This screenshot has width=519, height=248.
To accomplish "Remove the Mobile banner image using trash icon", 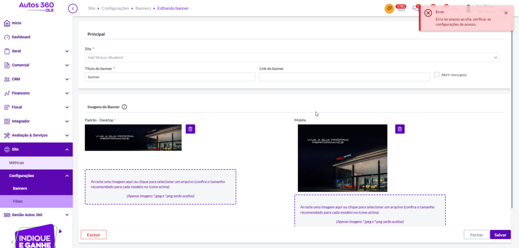I will 400,129.
